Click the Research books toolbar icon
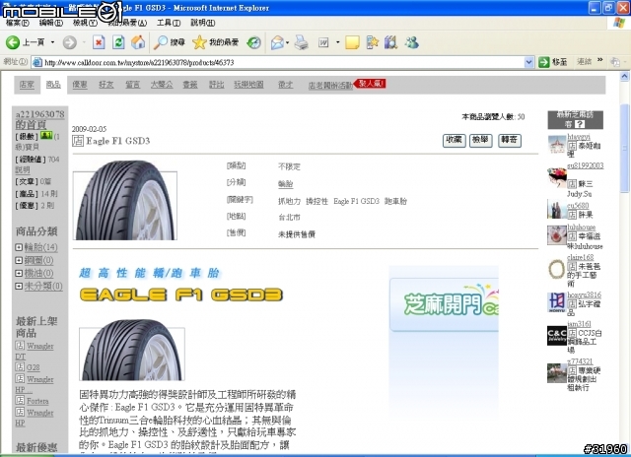 [x=390, y=42]
